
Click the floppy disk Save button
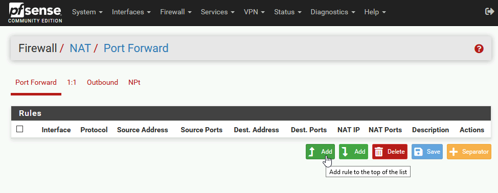427,152
